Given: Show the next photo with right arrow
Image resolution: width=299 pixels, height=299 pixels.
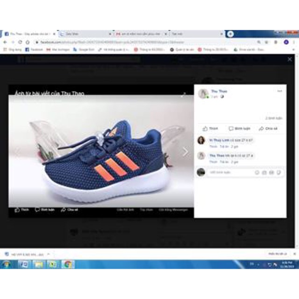Looking at the screenshot, I should [185, 152].
